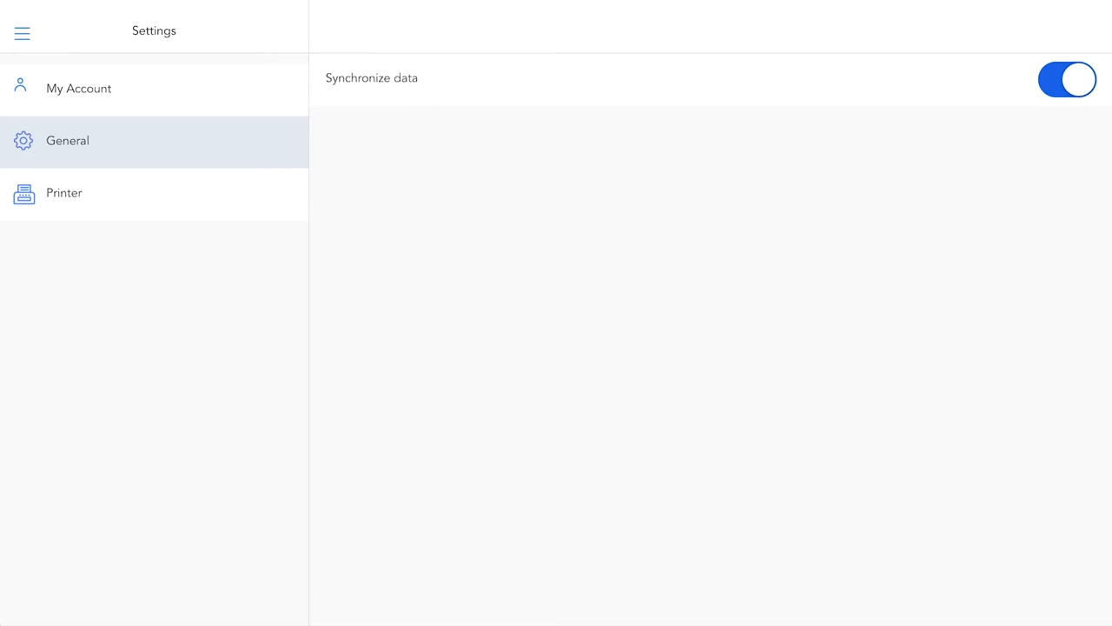Click the Synchronize data settings row
The image size is (1112, 626).
pyautogui.click(x=678, y=79)
